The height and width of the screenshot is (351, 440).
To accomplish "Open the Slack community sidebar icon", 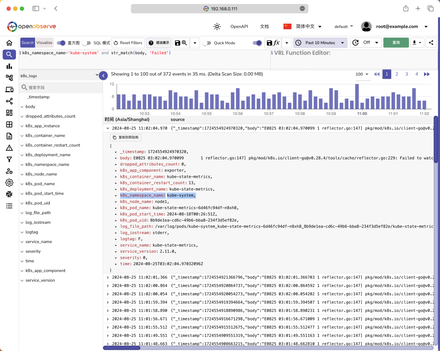I will [9, 194].
